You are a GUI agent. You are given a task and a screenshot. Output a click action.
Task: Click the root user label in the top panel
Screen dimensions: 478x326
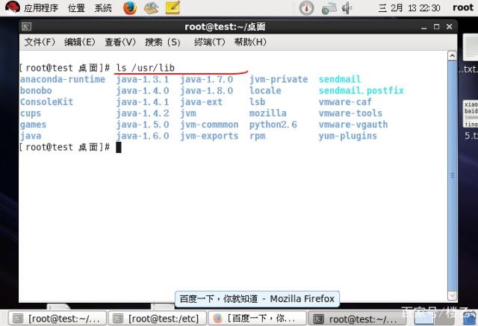[463, 7]
